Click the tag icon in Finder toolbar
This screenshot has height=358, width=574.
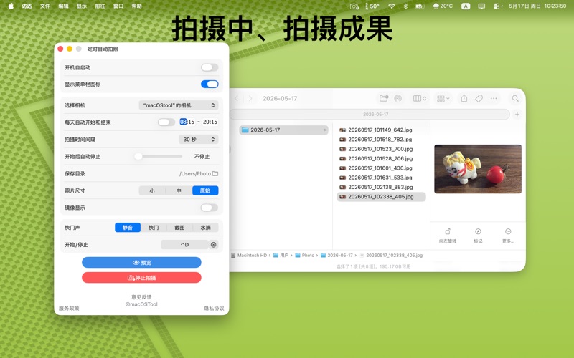479,98
